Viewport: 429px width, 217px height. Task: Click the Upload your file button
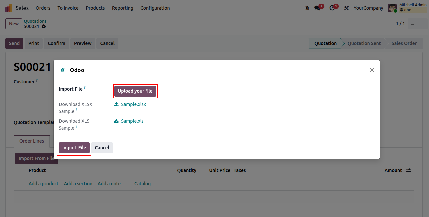click(x=135, y=91)
